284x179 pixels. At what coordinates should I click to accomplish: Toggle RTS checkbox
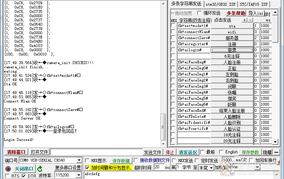pos(7,176)
